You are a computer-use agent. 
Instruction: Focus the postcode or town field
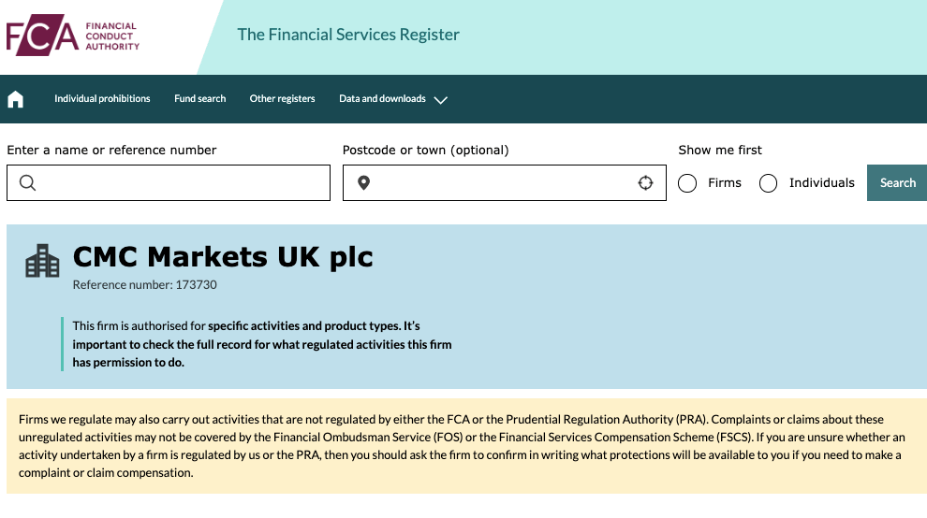tap(505, 183)
